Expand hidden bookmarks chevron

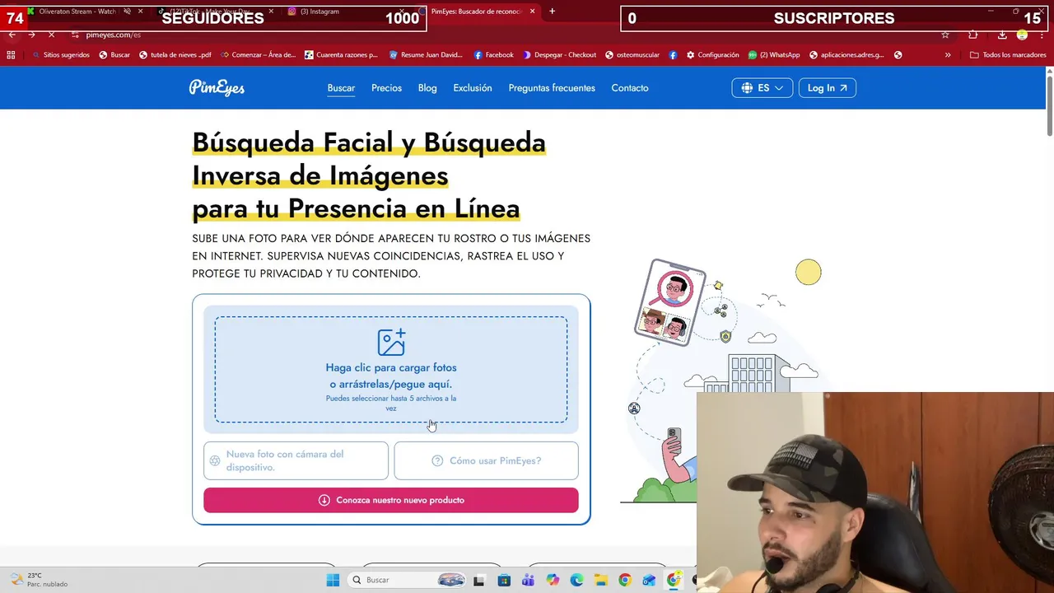click(x=948, y=55)
